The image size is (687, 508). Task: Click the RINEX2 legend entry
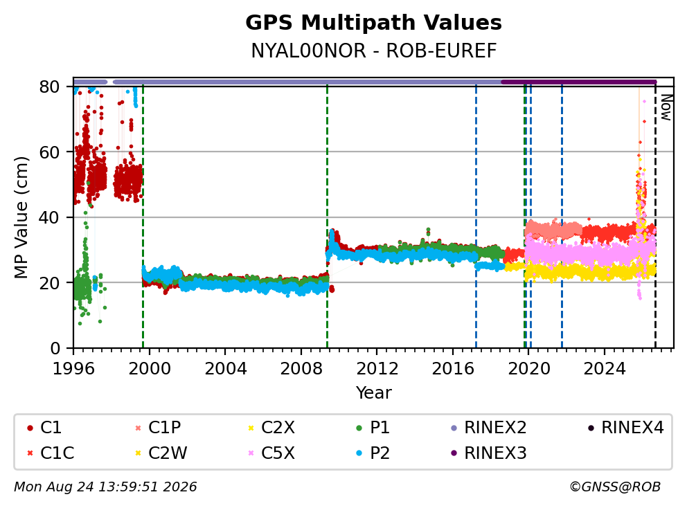[488, 428]
